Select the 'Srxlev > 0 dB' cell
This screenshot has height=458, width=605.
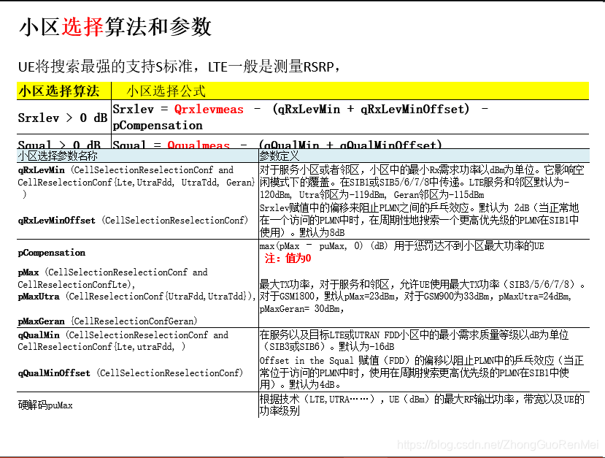(x=63, y=118)
